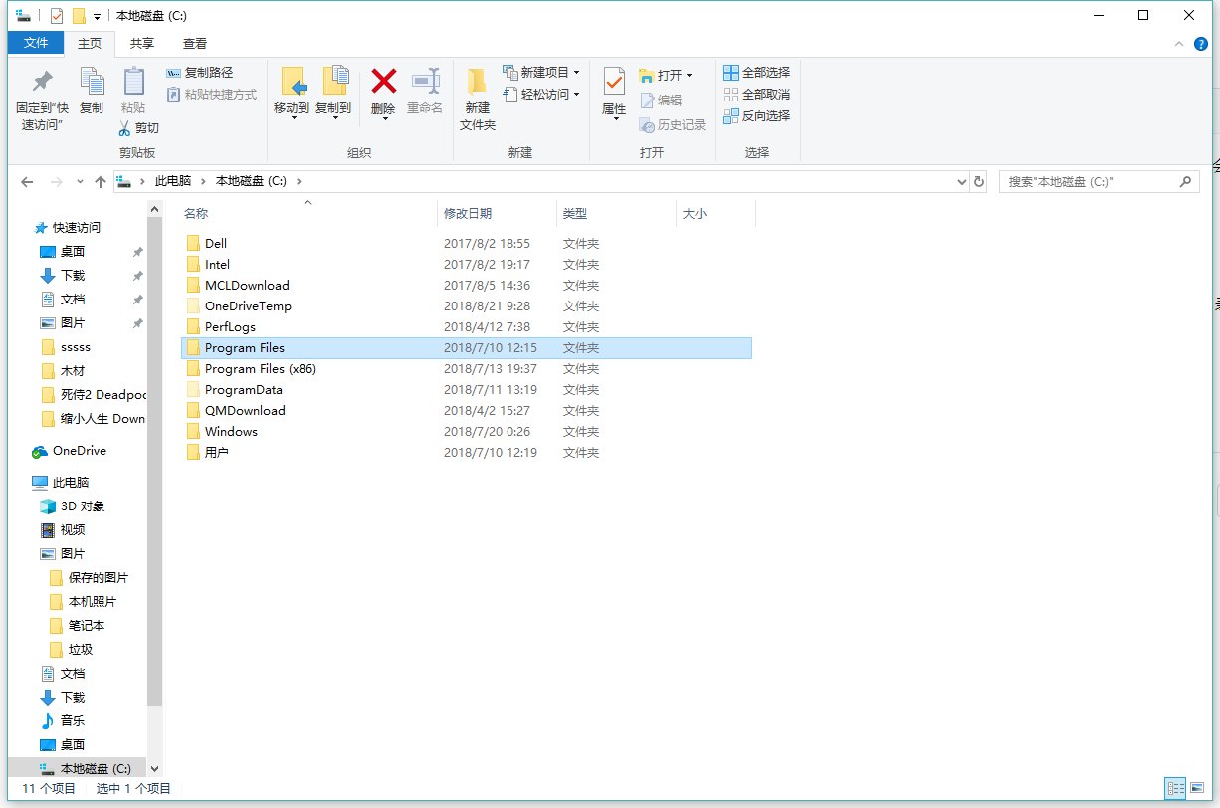Open the address bar history dropdown arrow
1220x808 pixels.
961,182
